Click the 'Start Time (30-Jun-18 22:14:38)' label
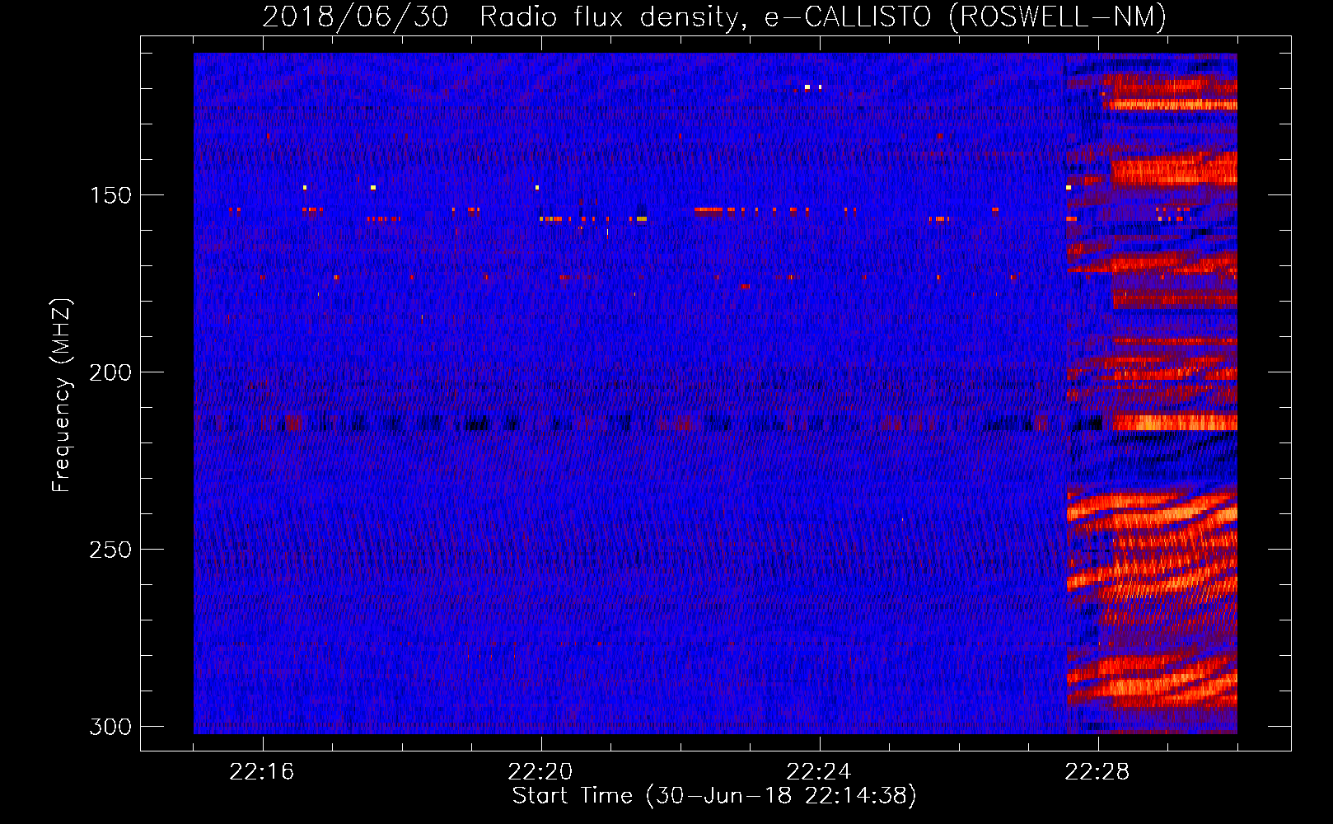The height and width of the screenshot is (824, 1333). pyautogui.click(x=714, y=796)
